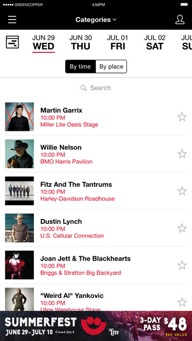
Task: Star Joan Jett & The Blackhearts
Action: 182,265
